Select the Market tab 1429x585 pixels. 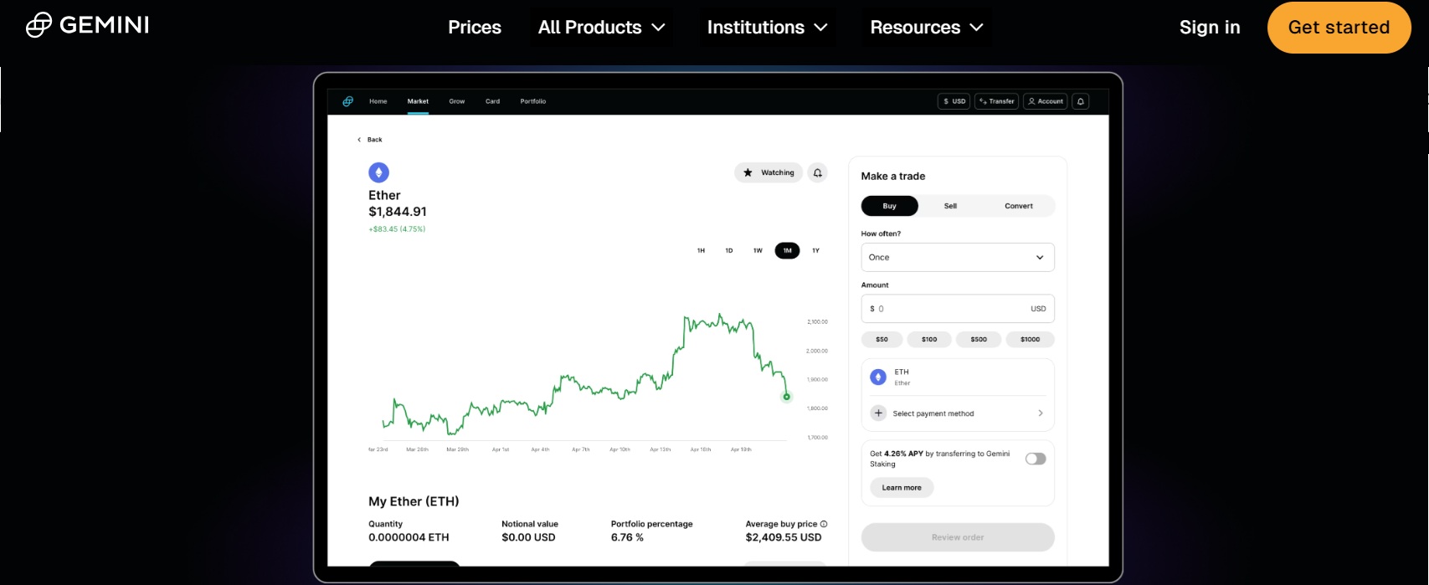(x=418, y=101)
